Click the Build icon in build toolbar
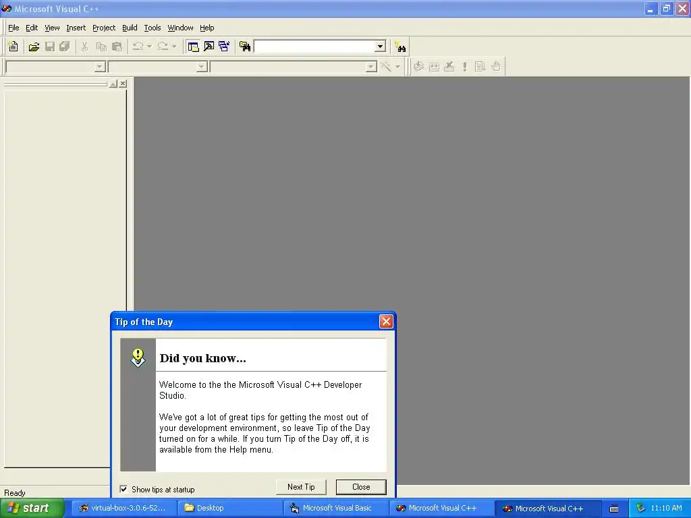691x518 pixels. (434, 67)
